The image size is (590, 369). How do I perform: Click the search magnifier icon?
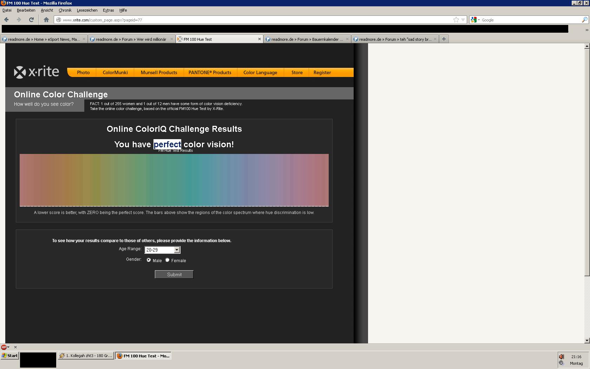point(584,20)
